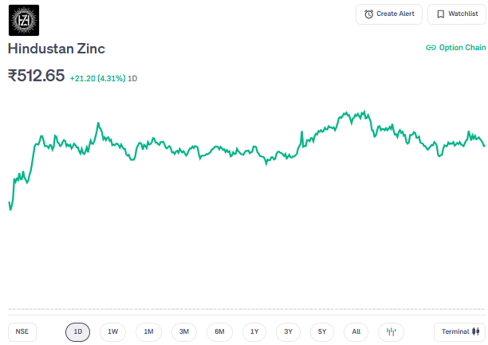Switch chart to 6M range
Viewport: 488px width, 345px height.
point(219,331)
